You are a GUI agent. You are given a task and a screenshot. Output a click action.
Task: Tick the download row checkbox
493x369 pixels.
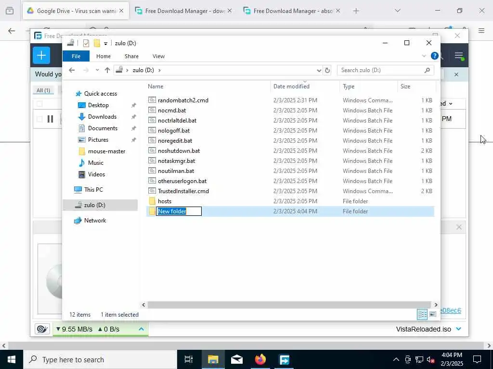coord(39,119)
